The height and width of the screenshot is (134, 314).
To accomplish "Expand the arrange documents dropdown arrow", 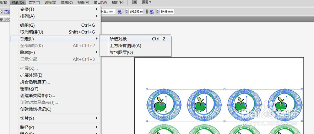I will pyautogui.click(x=150, y=3).
